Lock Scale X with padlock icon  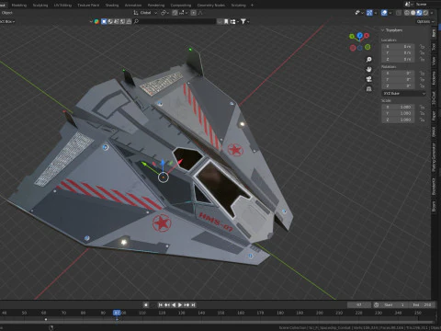click(x=423, y=107)
